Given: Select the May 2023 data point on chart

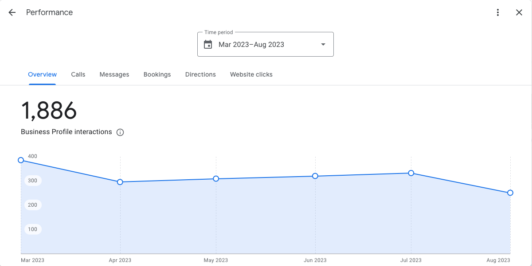Looking at the screenshot, I should point(216,179).
